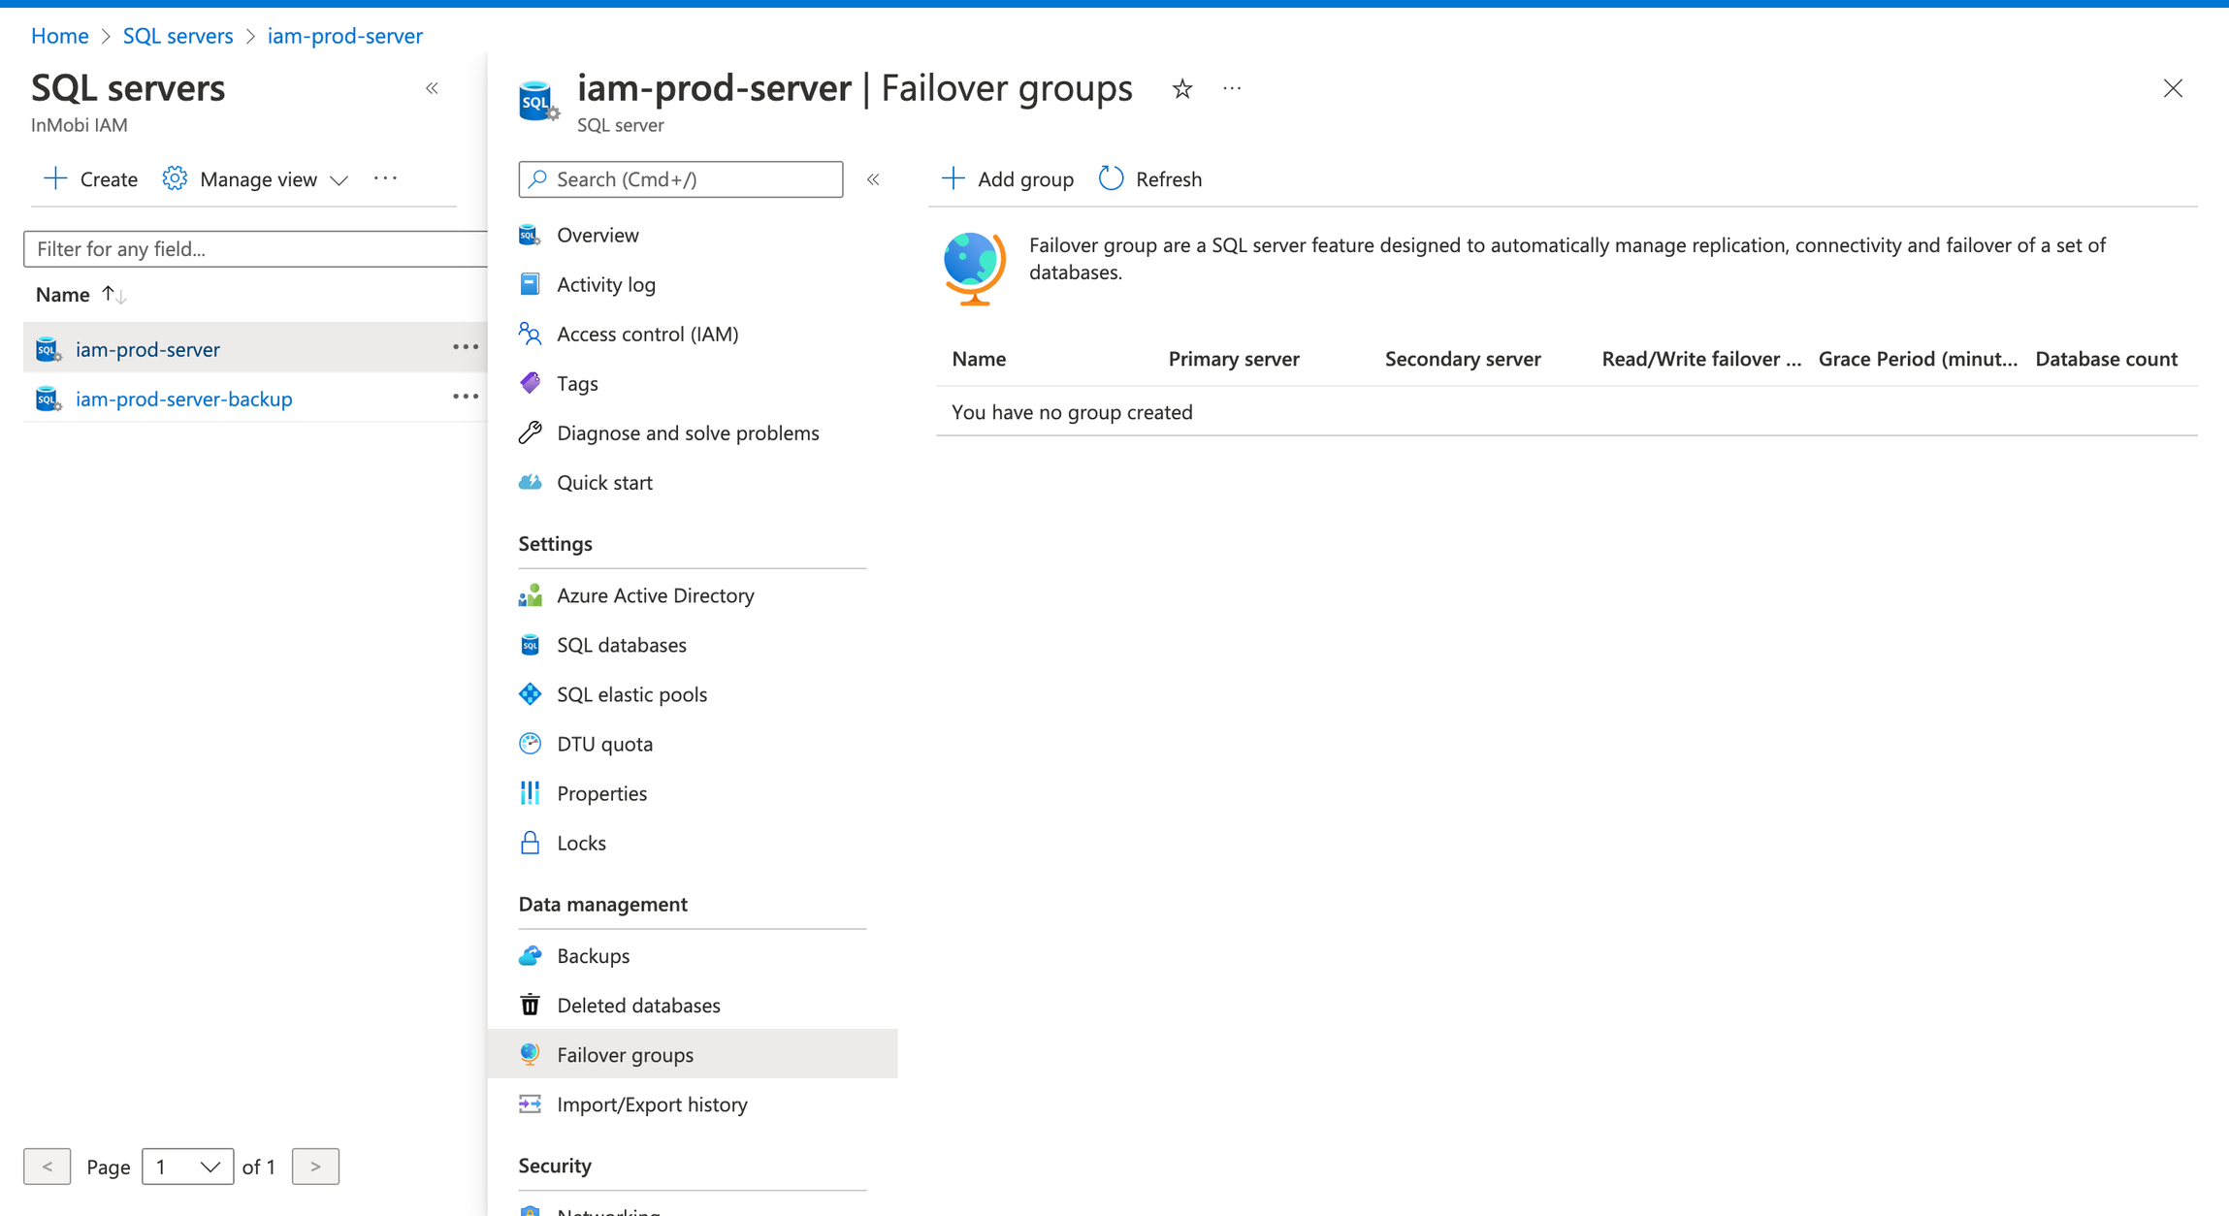Go to the previous page of servers
Screen dimensions: 2229x1216
pos(48,1167)
